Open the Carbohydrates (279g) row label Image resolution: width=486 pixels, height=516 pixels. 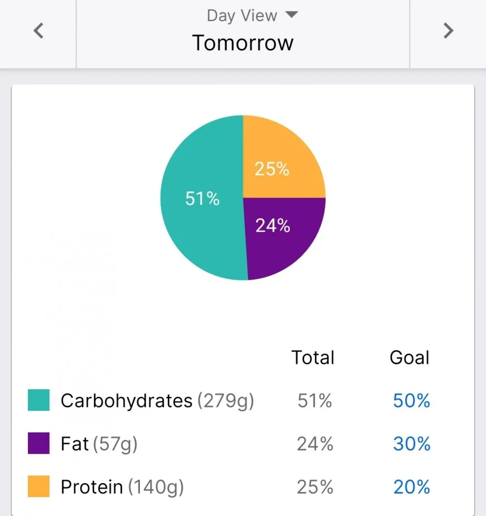tap(157, 401)
